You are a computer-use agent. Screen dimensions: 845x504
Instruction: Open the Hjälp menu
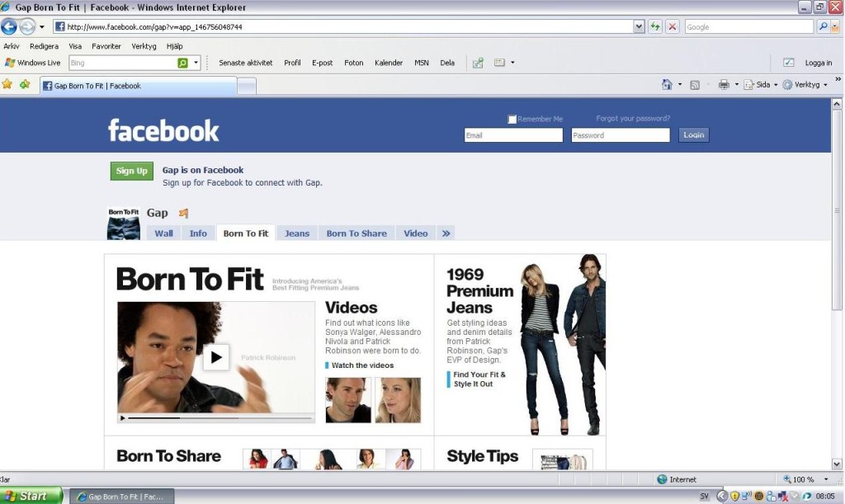tap(175, 46)
